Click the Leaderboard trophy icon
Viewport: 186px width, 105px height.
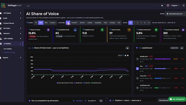[137, 48]
